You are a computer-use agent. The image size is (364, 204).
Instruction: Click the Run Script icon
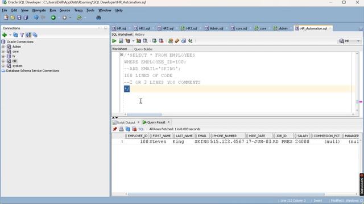(x=121, y=41)
